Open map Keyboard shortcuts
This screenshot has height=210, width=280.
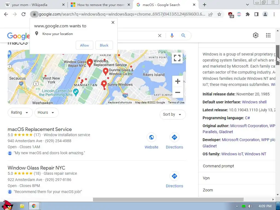pos(120,103)
